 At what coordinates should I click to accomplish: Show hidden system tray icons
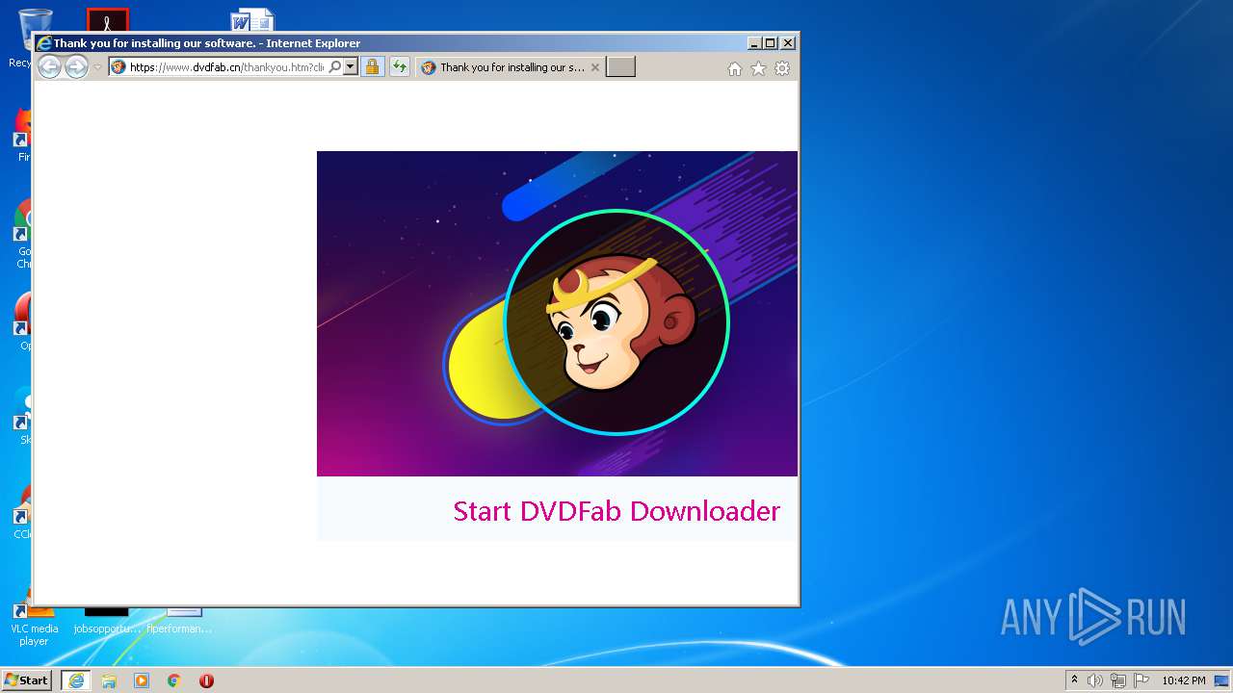(x=1074, y=680)
